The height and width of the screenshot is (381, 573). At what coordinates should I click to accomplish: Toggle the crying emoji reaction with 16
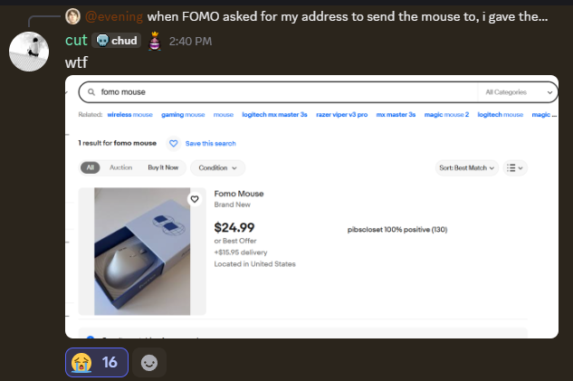click(97, 362)
